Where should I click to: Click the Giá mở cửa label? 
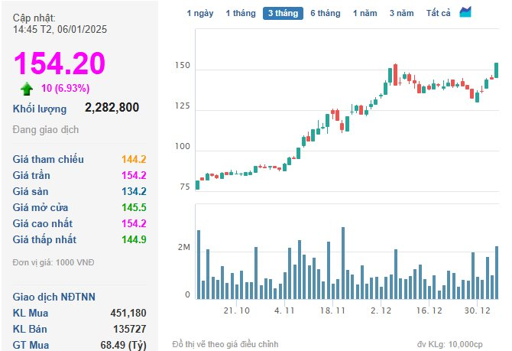(41, 207)
